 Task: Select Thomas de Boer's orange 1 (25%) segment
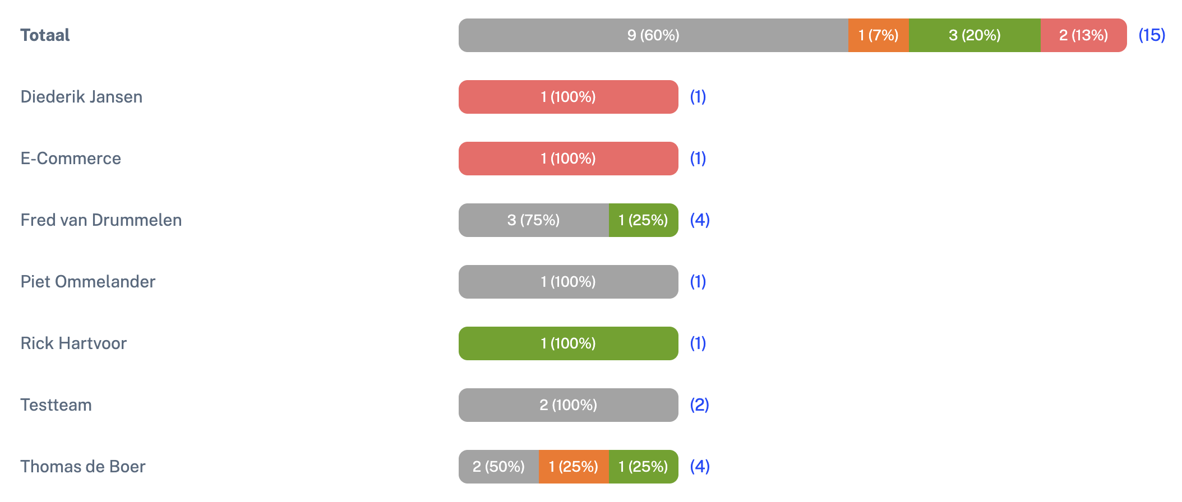pos(574,467)
